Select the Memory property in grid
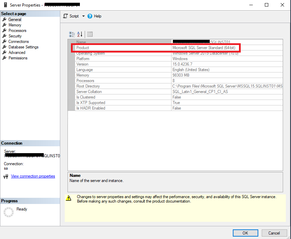Screen dimensions: 291x239 (83, 75)
